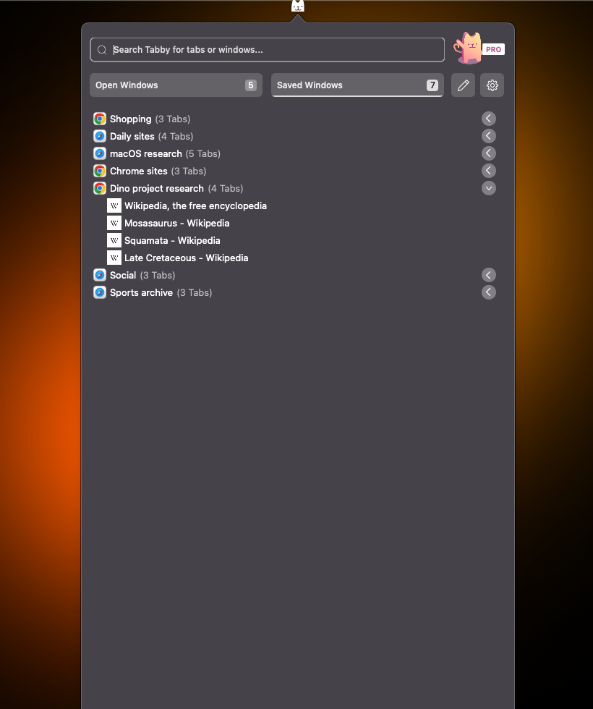593x709 pixels.
Task: Click the Safari icon beside Sports archive
Action: 100,292
